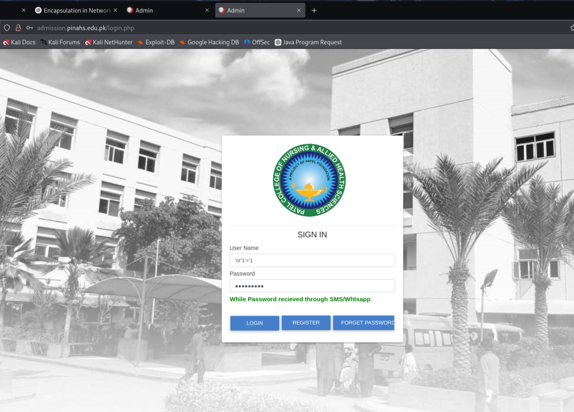Open the Kali Forums bookmark
Screen dimensions: 574x412
pos(60,43)
